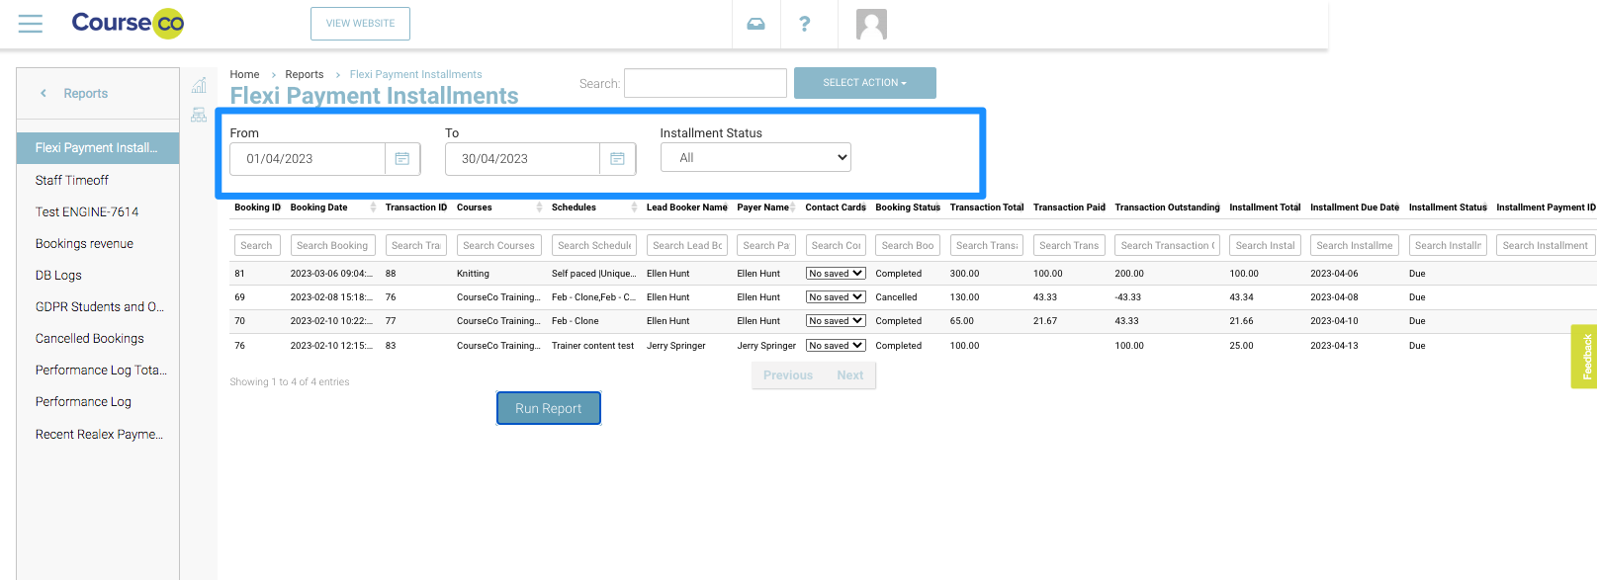The width and height of the screenshot is (1597, 580).
Task: Click the Run Report button
Action: [548, 409]
